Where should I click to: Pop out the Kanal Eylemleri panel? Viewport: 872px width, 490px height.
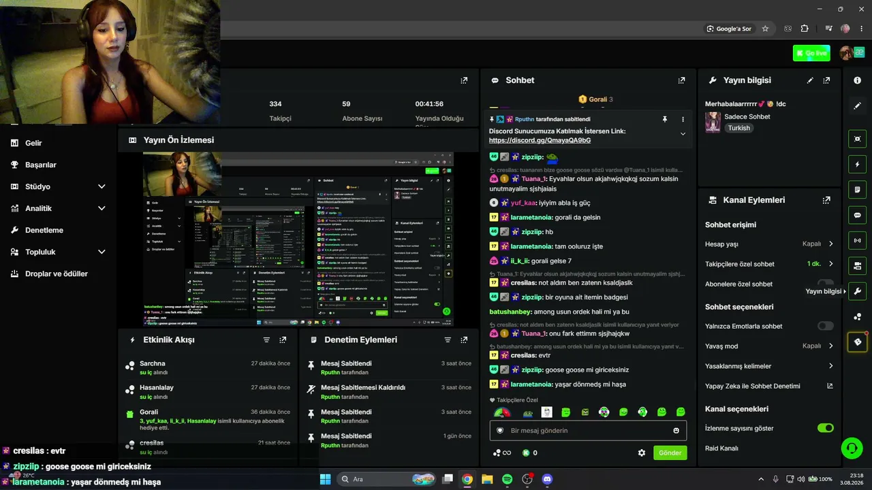[x=826, y=200]
